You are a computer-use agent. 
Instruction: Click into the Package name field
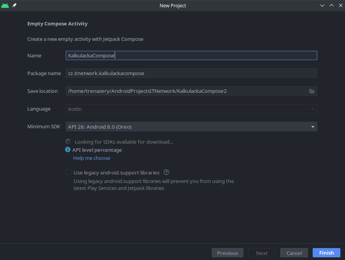[x=191, y=73]
